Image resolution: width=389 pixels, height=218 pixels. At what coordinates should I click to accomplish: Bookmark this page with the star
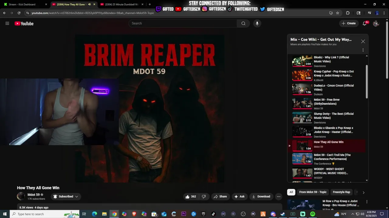(x=337, y=13)
